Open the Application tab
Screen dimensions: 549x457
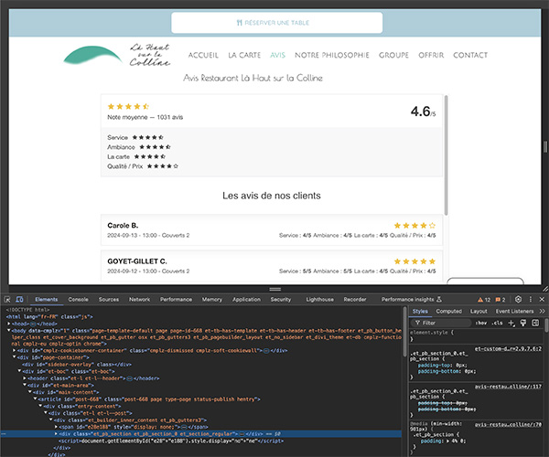pyautogui.click(x=246, y=299)
